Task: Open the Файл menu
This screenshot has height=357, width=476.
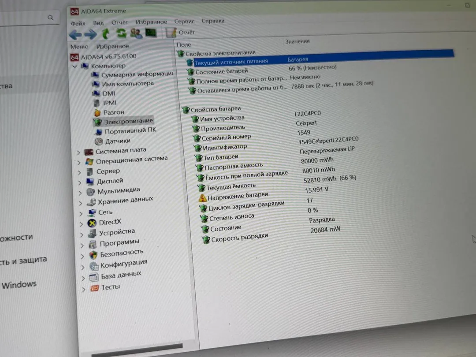Action: (x=78, y=23)
